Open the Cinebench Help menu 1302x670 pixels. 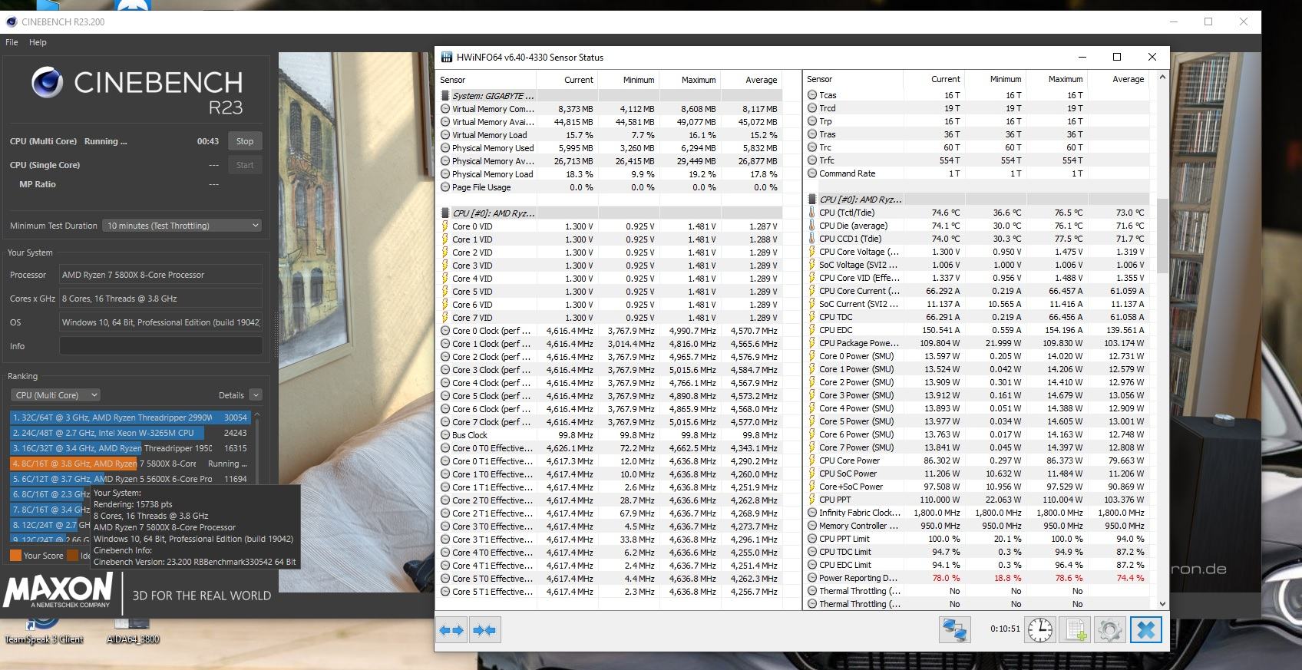[x=38, y=42]
